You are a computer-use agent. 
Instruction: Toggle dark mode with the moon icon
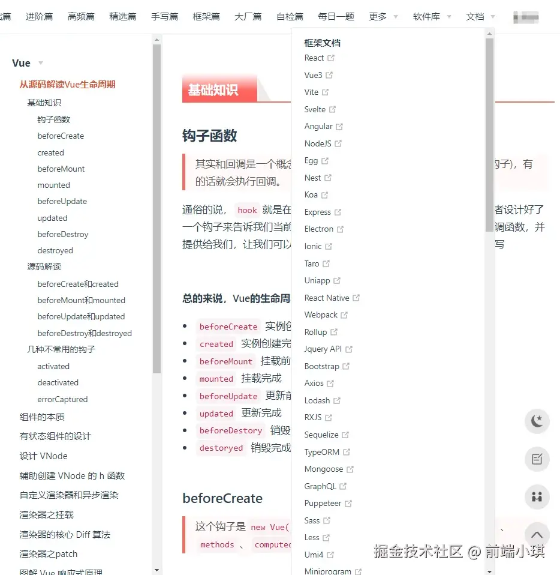point(537,421)
